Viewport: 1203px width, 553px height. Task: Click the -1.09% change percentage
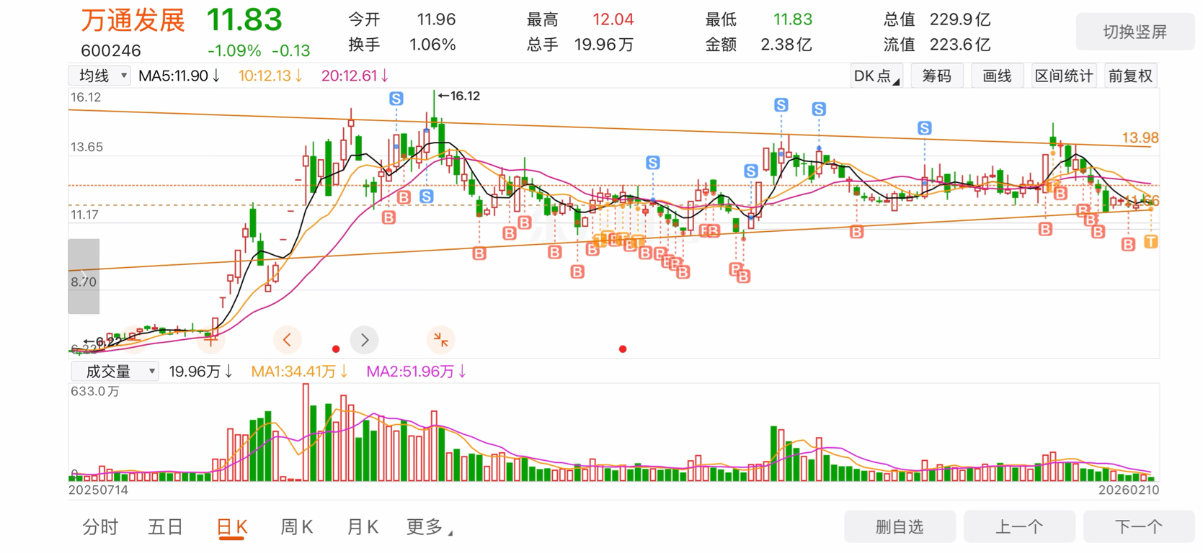tap(234, 50)
